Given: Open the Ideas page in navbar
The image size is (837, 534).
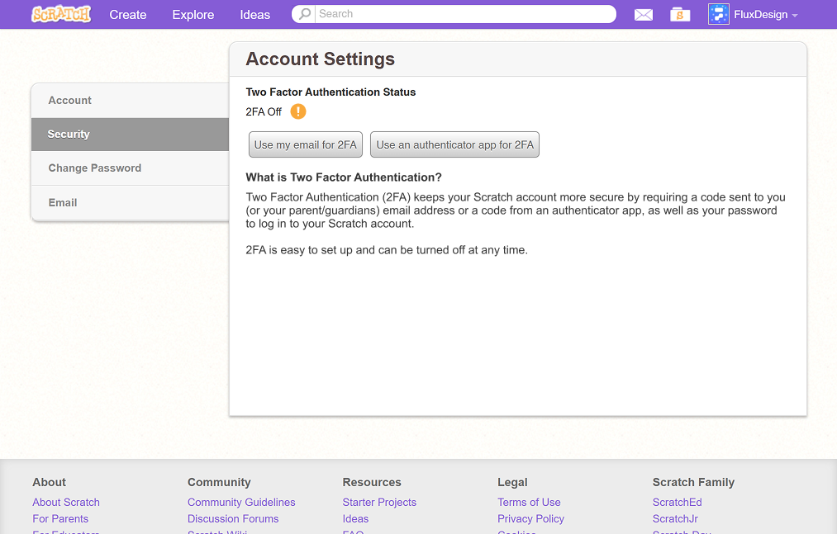Looking at the screenshot, I should [255, 14].
